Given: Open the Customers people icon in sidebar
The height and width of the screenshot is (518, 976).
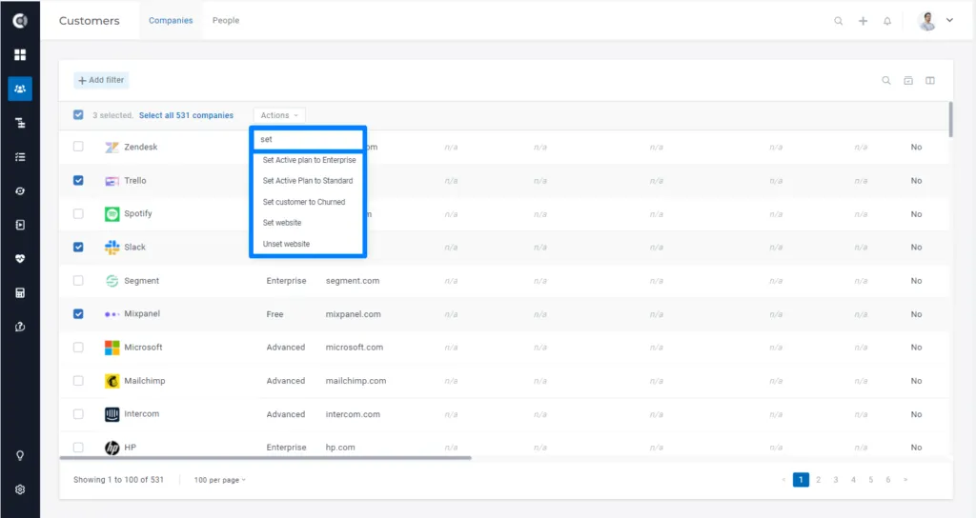Looking at the screenshot, I should click(x=20, y=89).
